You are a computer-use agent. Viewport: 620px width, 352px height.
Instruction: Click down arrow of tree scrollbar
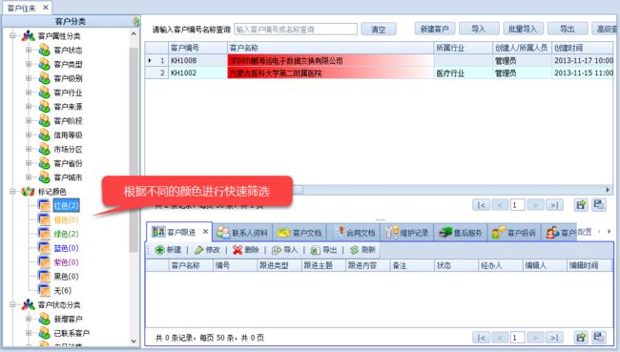pos(134,341)
